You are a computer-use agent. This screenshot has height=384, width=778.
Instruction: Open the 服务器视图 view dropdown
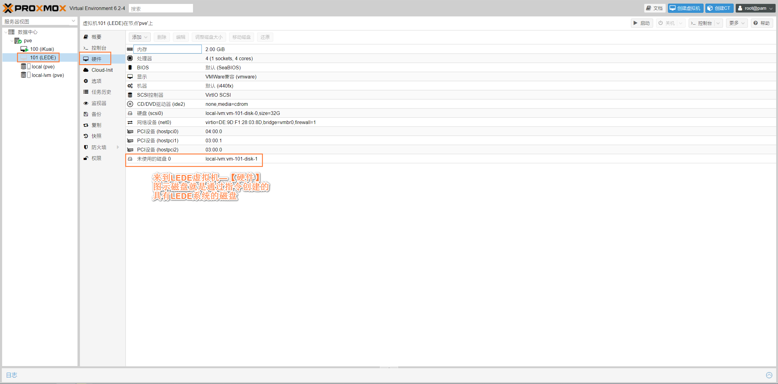73,21
